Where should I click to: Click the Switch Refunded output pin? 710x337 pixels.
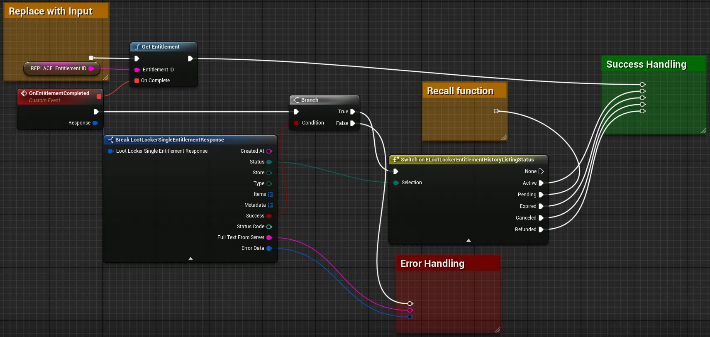541,230
